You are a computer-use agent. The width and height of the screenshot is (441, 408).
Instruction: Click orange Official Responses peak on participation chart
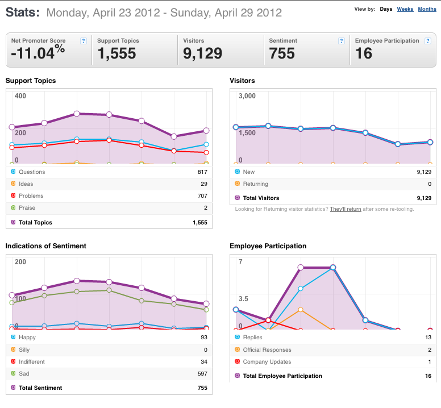301,310
